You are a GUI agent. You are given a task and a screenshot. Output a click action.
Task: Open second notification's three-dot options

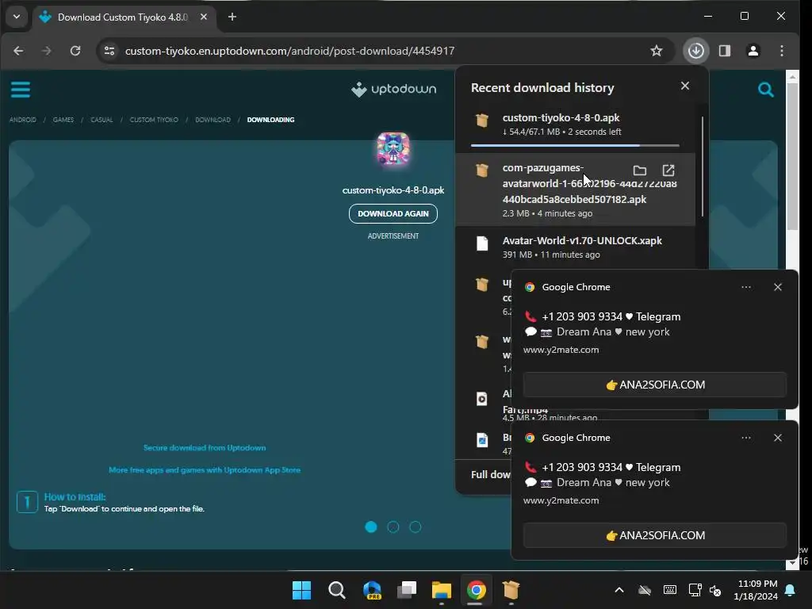tap(745, 438)
